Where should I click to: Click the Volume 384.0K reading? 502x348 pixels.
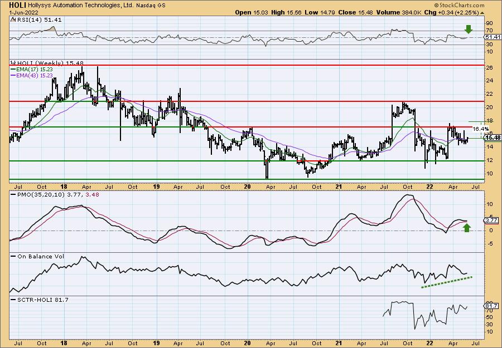coord(399,12)
